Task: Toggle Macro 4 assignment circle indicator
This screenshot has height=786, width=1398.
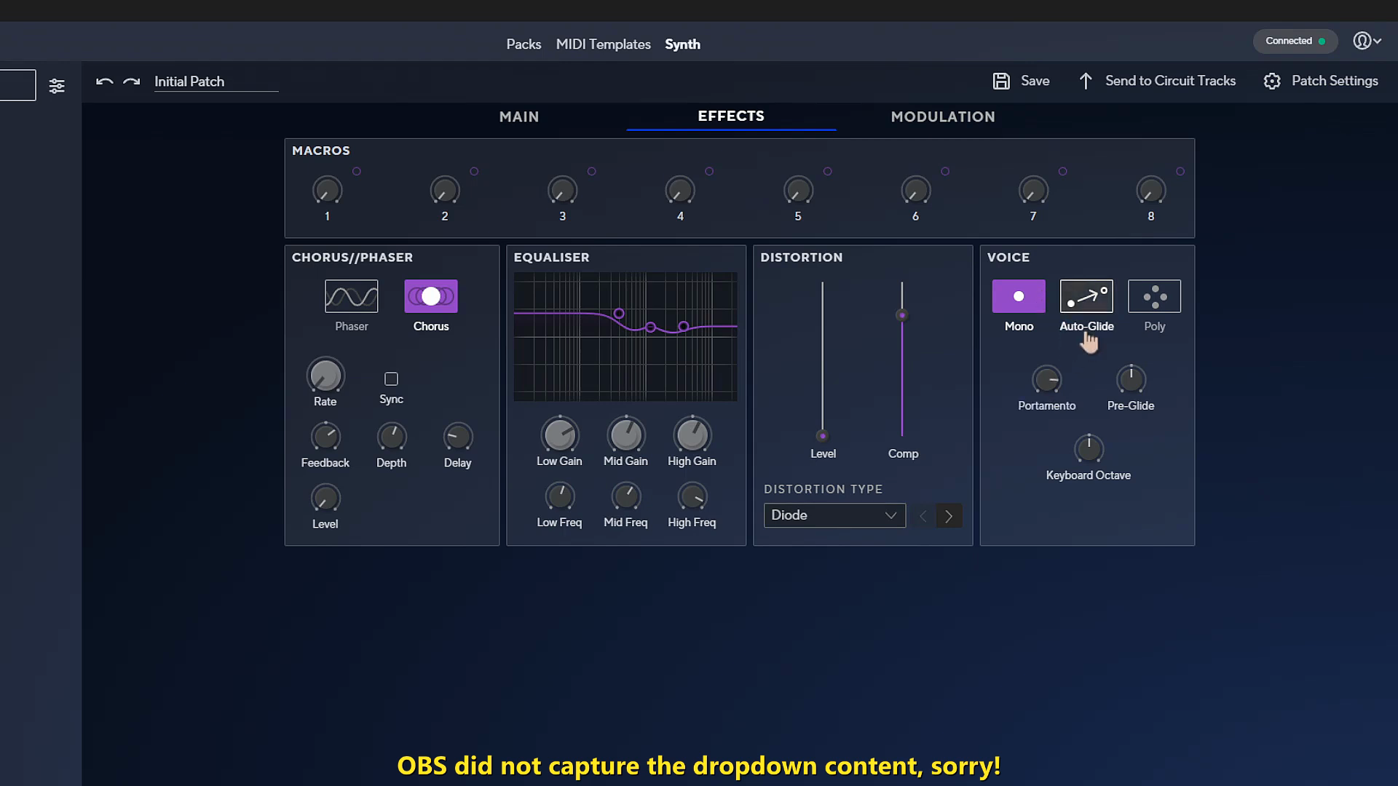Action: [709, 171]
